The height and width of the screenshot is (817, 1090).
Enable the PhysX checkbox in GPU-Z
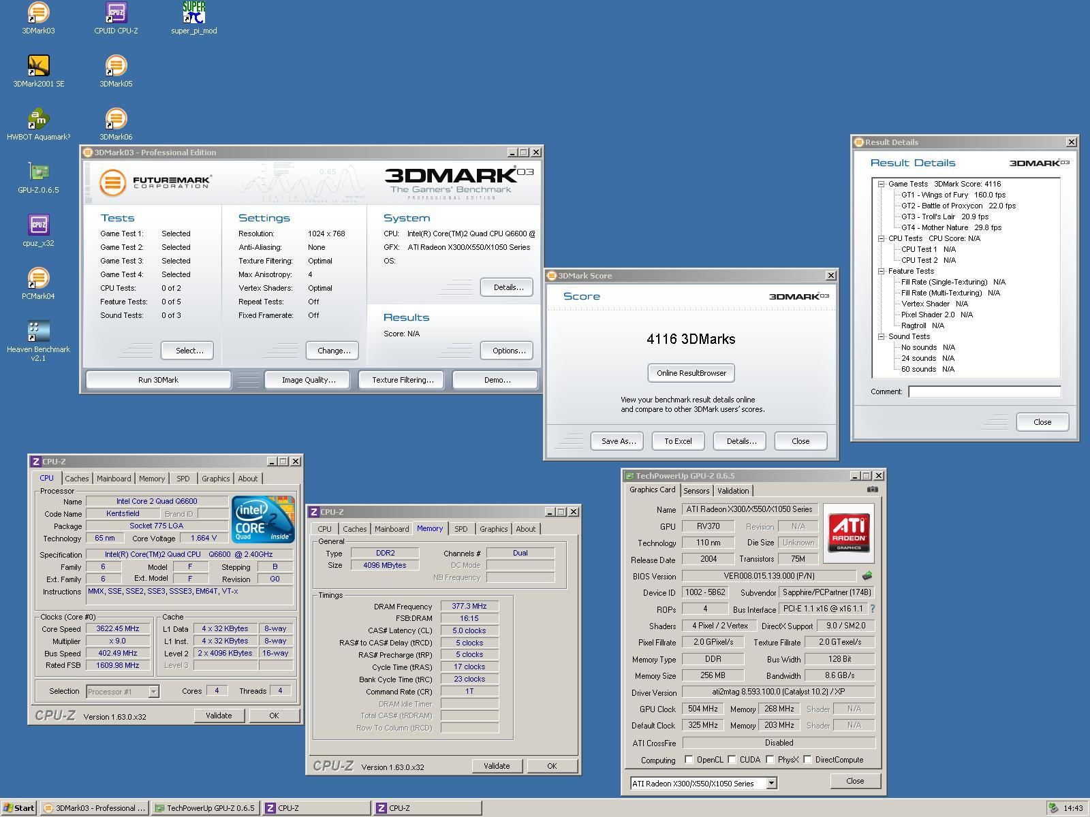pos(770,760)
